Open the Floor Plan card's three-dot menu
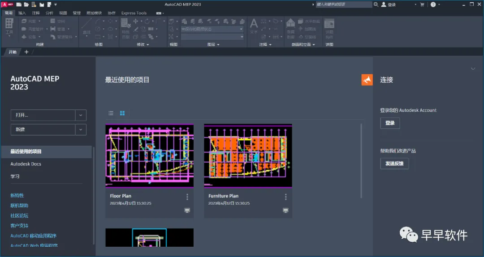Viewport: 484px width, 257px height. pyautogui.click(x=187, y=197)
